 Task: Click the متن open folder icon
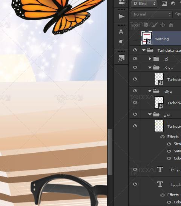(x=156, y=115)
